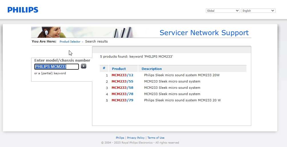Click the Servicer Network Support banner image

click(x=141, y=32)
